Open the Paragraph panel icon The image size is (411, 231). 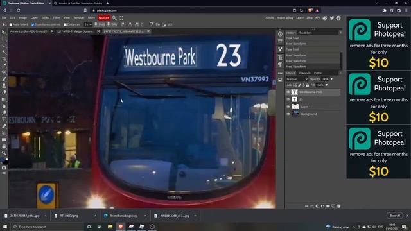[280, 64]
